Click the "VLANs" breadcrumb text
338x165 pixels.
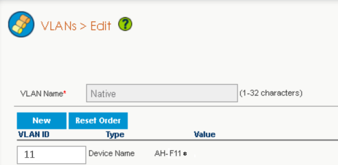(x=58, y=26)
